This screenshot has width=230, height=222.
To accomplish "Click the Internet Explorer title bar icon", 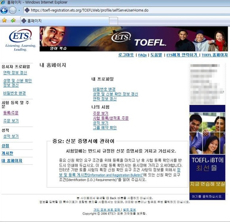I will pyautogui.click(x=3, y=2).
